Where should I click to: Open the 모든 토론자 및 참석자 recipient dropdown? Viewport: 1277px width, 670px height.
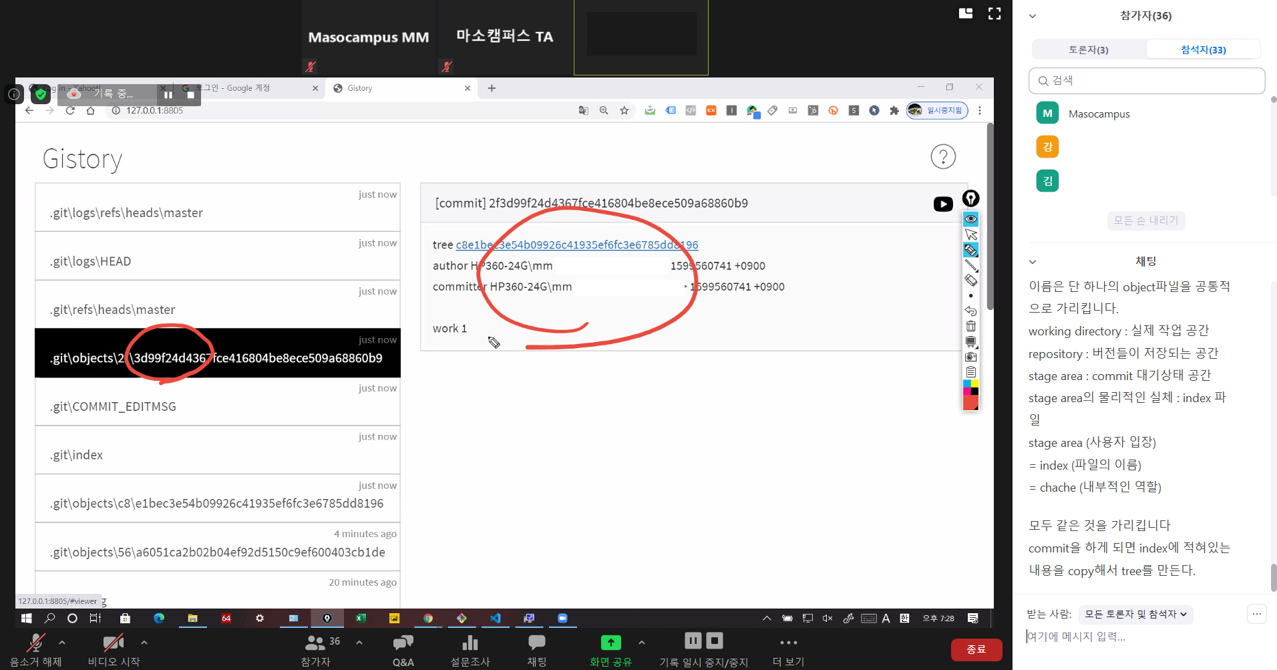click(x=1135, y=614)
